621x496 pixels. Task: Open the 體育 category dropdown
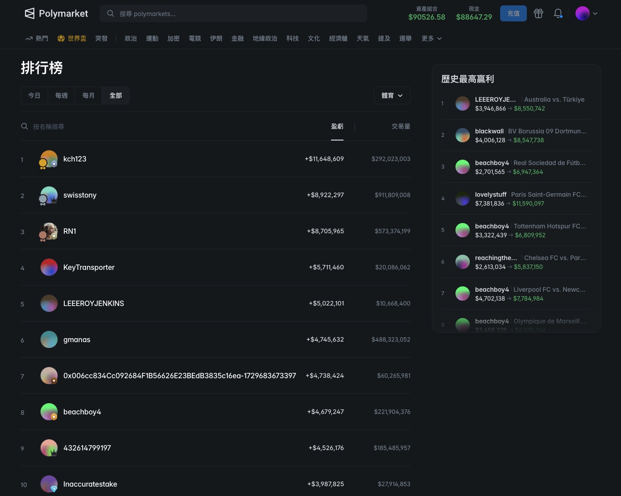392,95
